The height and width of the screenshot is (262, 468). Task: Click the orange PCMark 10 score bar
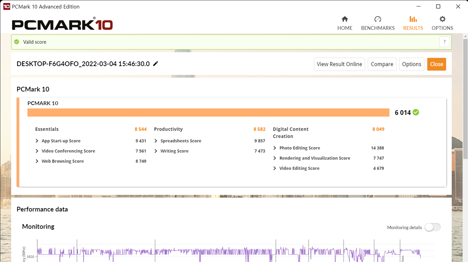pyautogui.click(x=208, y=113)
